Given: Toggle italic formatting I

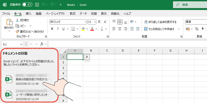Looking at the screenshot, I should point(58,29).
